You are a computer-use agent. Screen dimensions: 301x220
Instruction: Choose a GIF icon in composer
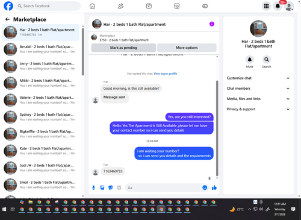coord(119,187)
